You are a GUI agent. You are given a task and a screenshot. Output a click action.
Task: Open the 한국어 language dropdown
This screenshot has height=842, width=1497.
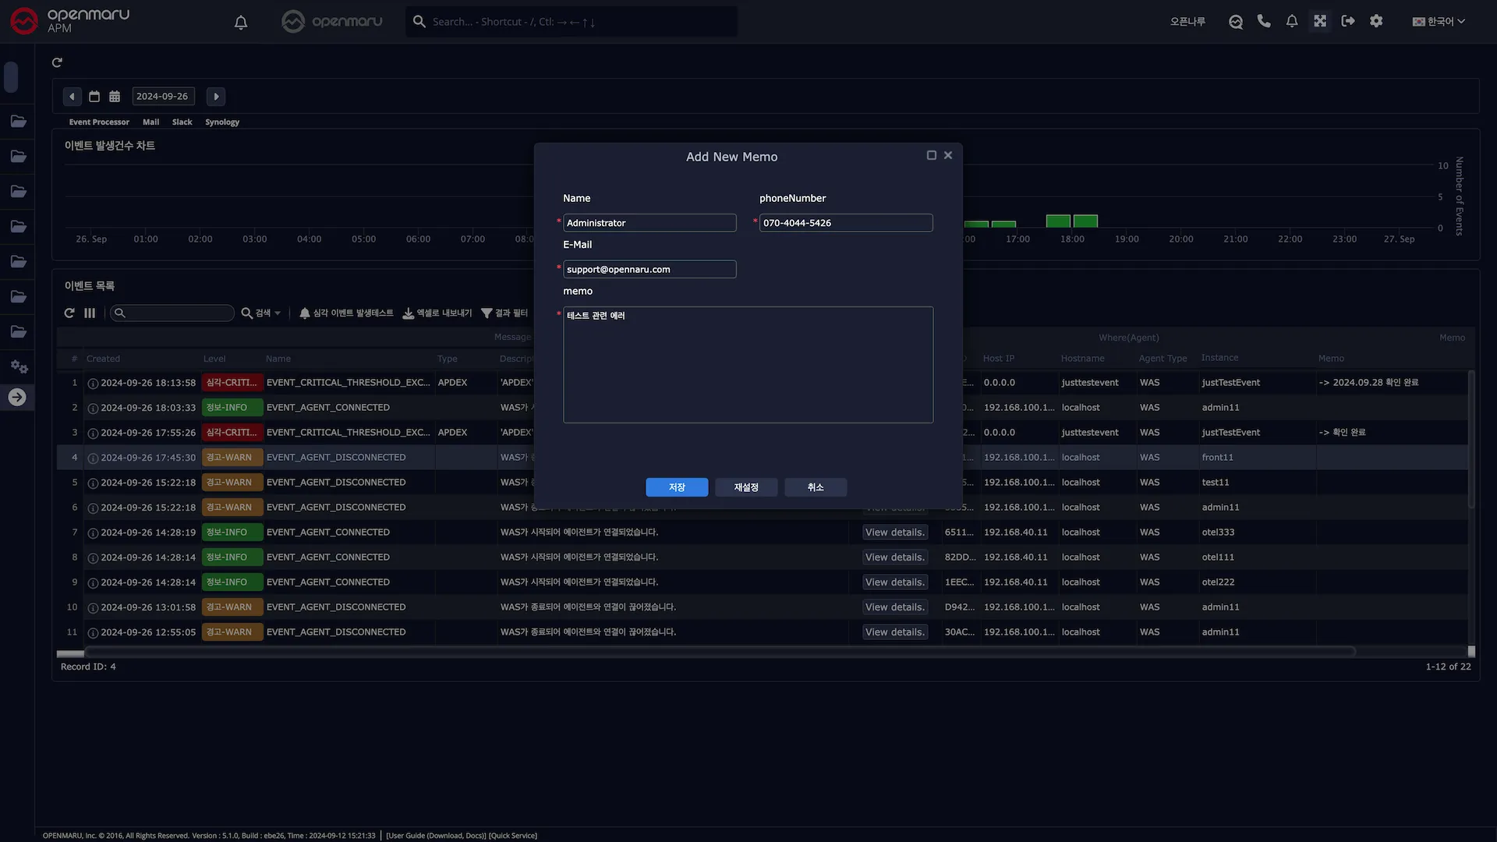[x=1439, y=22]
